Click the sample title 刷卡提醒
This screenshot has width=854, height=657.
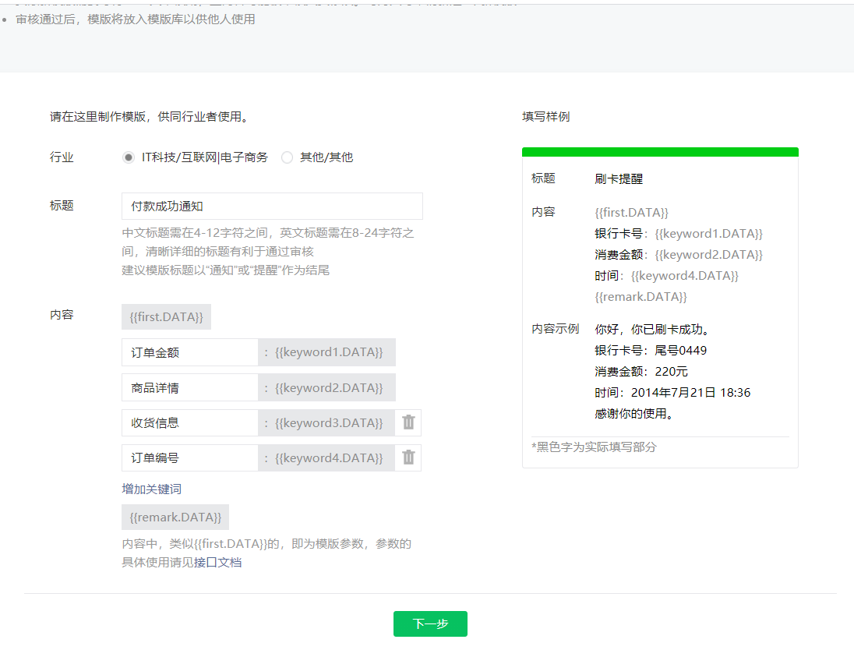click(619, 178)
